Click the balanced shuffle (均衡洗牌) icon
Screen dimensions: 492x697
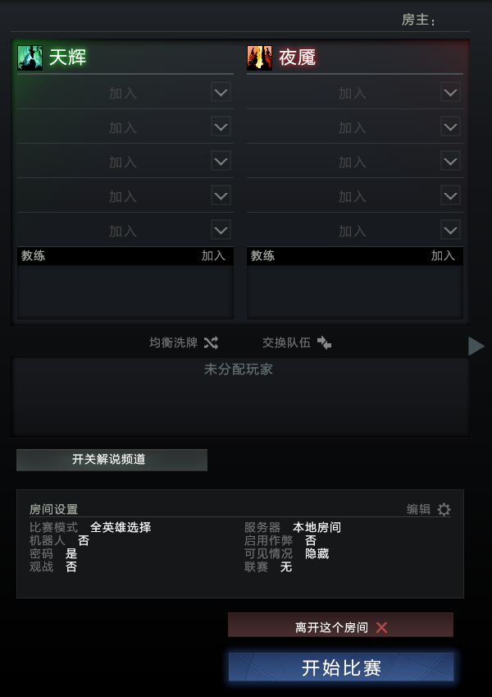tap(212, 342)
